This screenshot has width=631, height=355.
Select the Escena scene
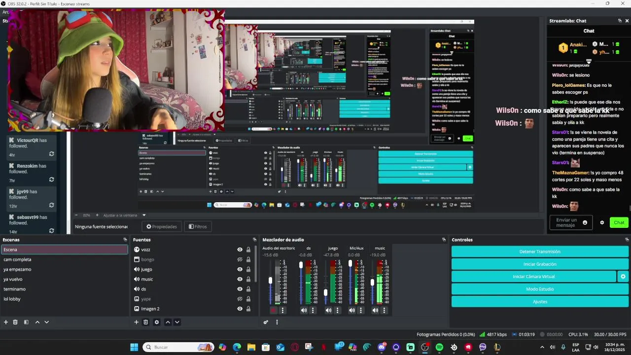pos(64,249)
